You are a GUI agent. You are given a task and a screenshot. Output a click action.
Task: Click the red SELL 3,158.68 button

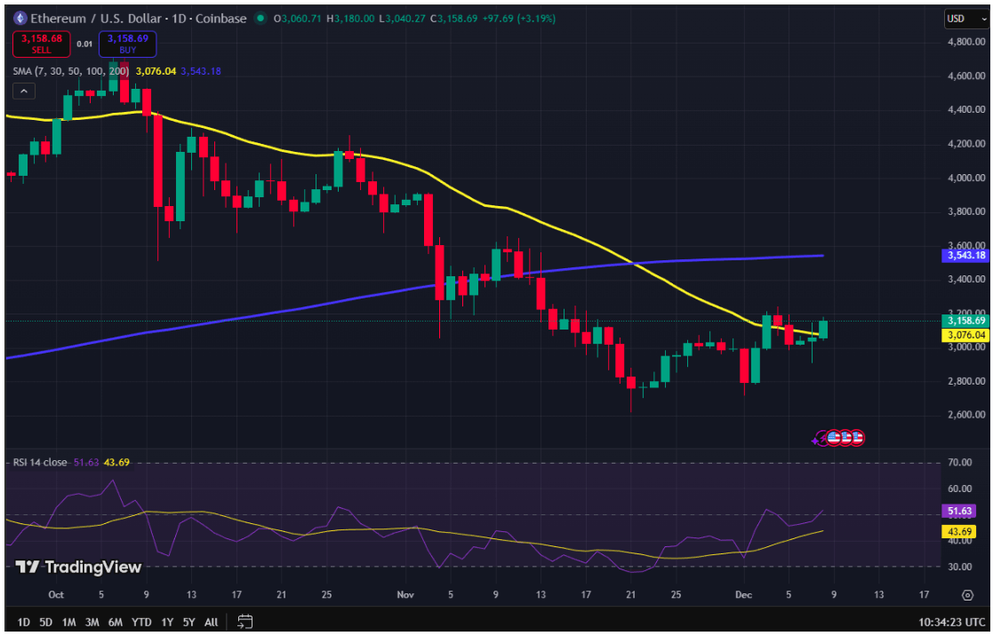point(41,44)
